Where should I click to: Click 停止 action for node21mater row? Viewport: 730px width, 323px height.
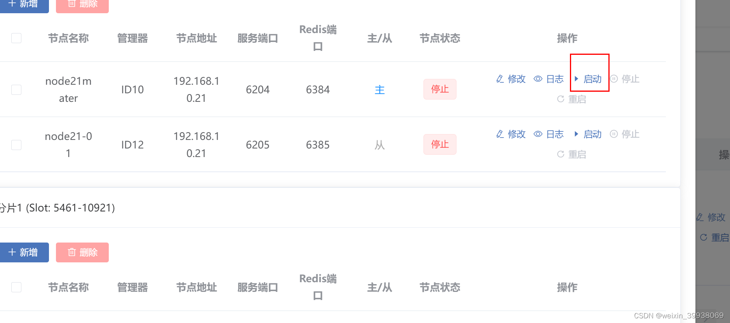(625, 79)
